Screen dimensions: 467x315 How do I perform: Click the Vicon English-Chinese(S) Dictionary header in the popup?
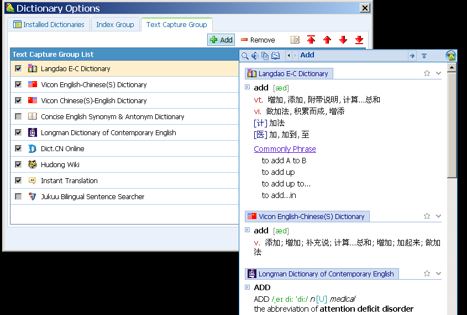[307, 216]
